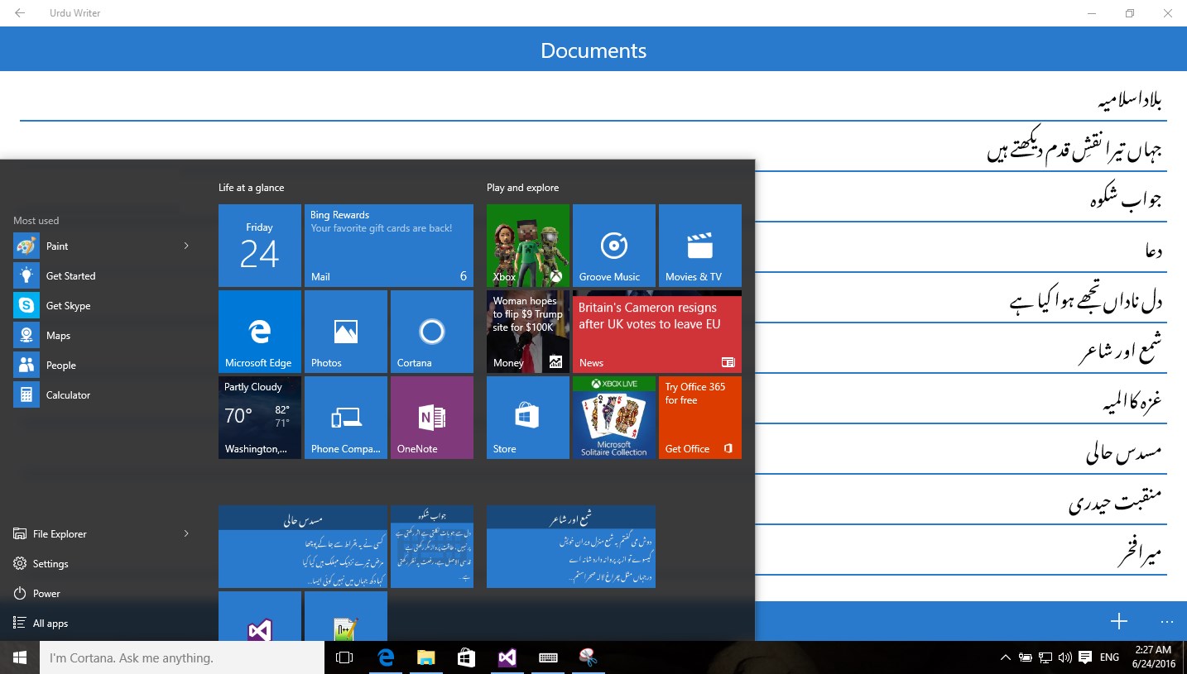
Task: Click the Get Office tile
Action: coord(700,418)
